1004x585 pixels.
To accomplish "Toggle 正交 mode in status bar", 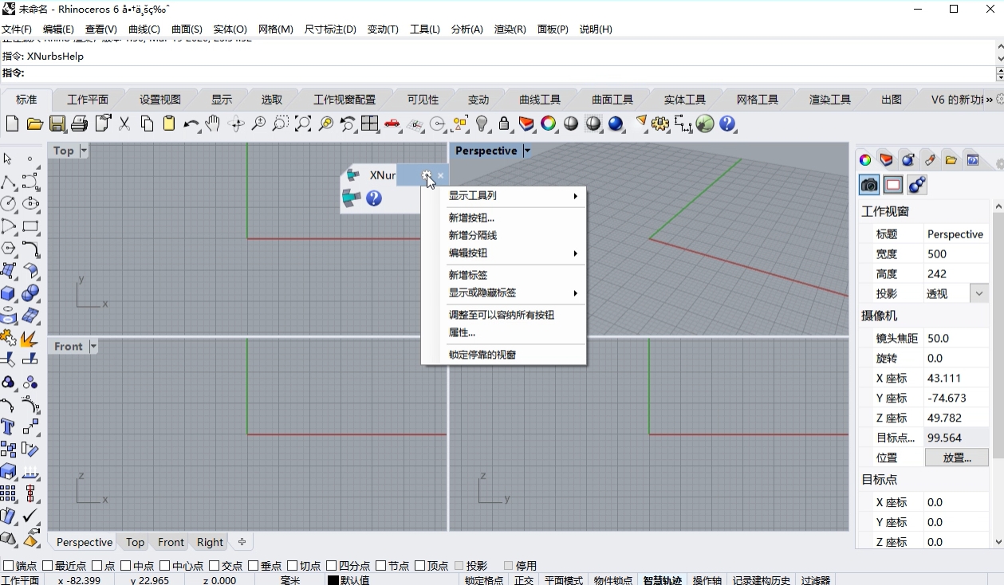I will (524, 579).
